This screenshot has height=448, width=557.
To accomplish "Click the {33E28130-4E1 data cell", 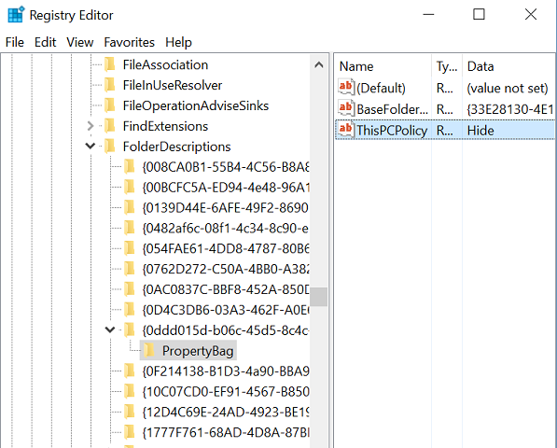I will click(510, 109).
